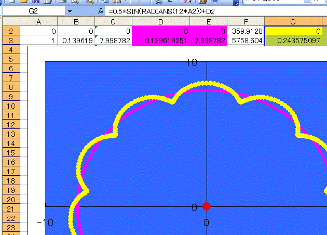This screenshot has width=327, height=235.
Task: Select column D header
Action: [161, 21]
